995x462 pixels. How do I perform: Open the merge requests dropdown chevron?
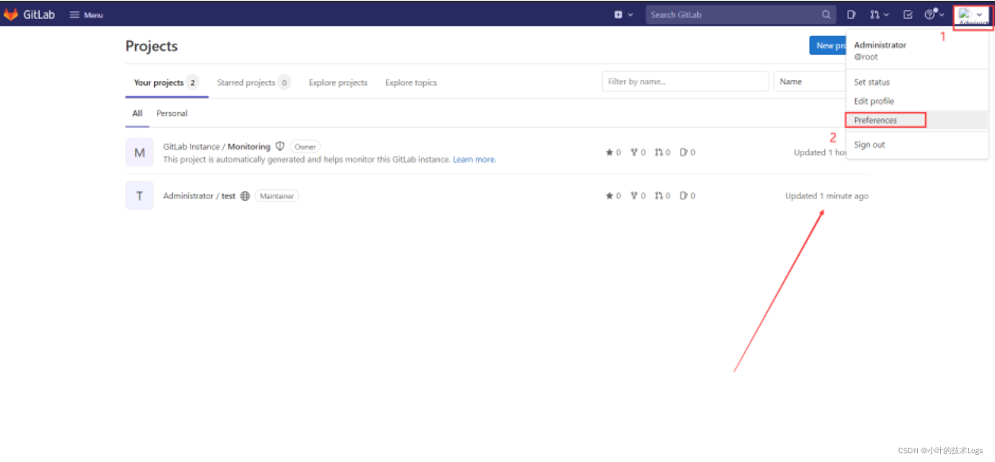coord(885,14)
